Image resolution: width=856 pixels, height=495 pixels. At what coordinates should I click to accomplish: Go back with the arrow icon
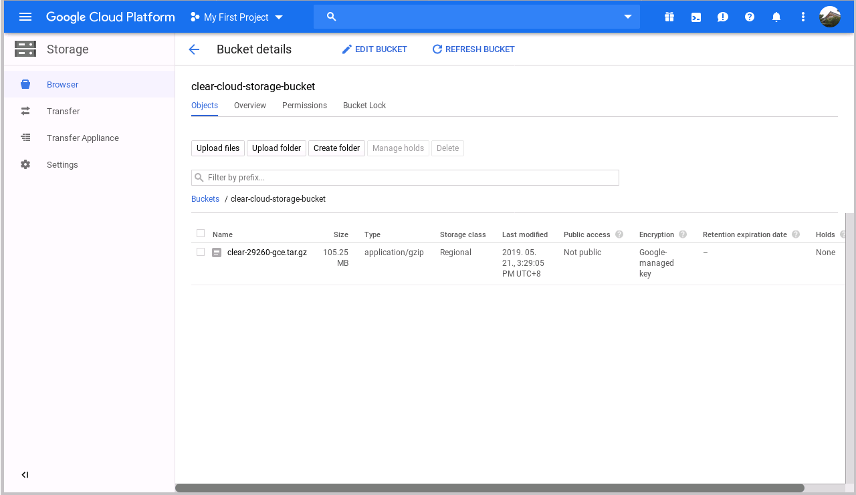click(x=194, y=49)
